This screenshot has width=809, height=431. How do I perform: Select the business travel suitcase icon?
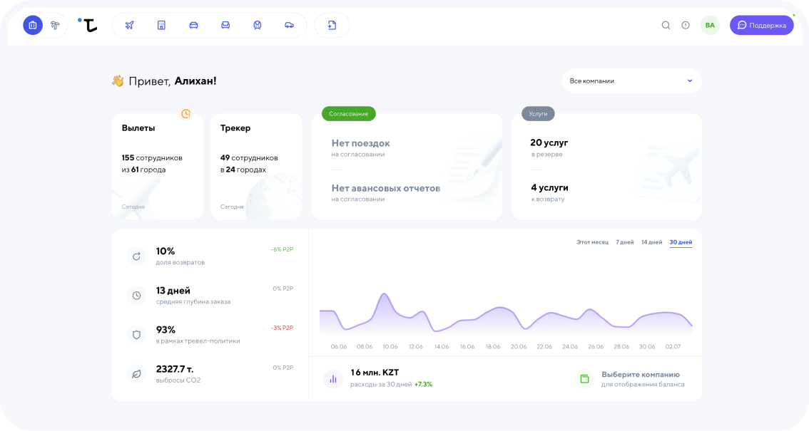pyautogui.click(x=33, y=25)
